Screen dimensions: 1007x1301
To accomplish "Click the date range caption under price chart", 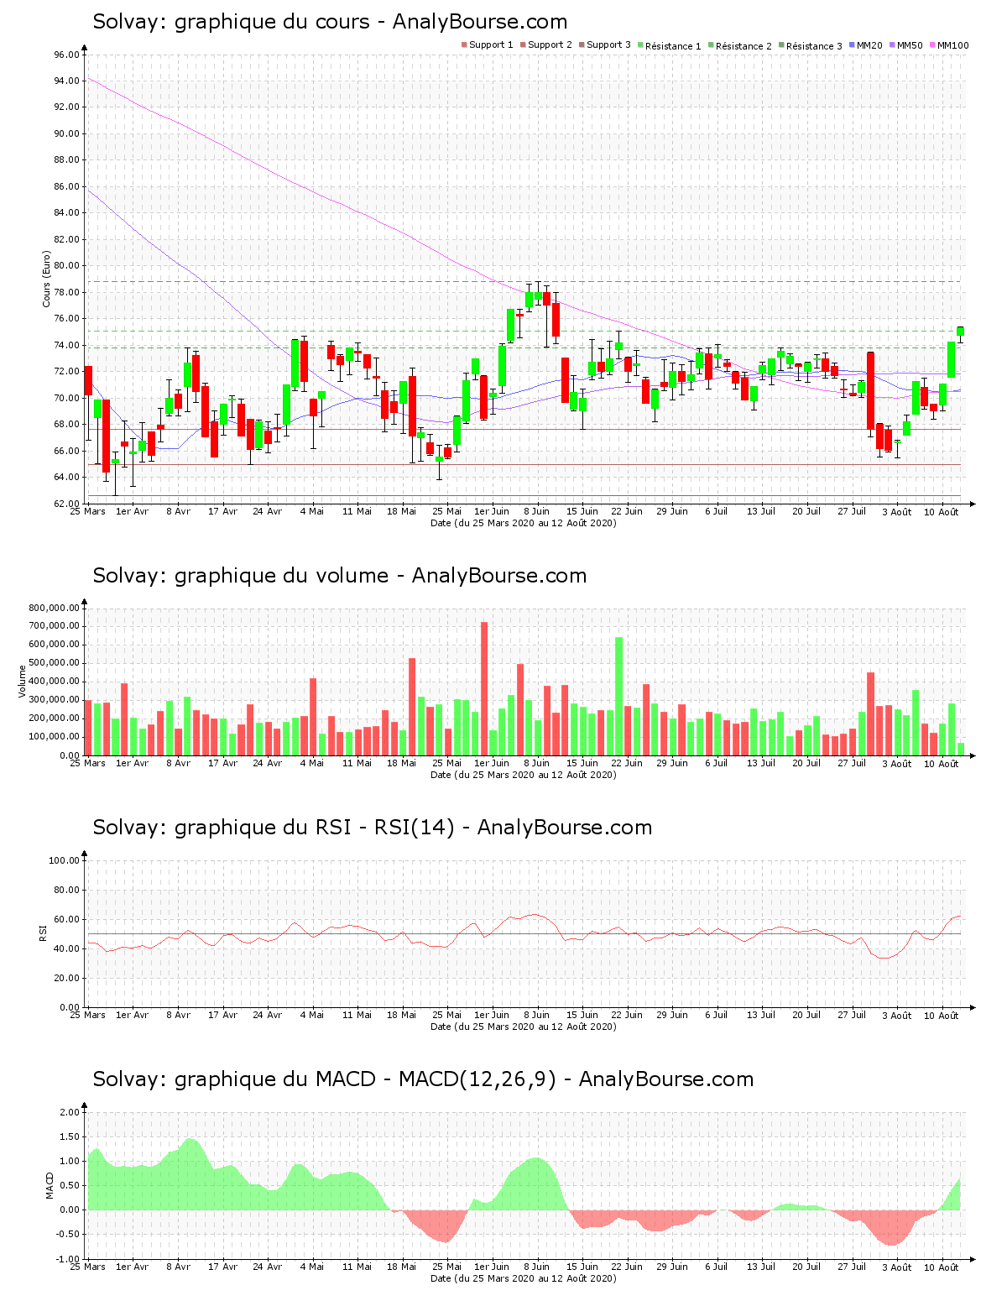I will click(524, 523).
